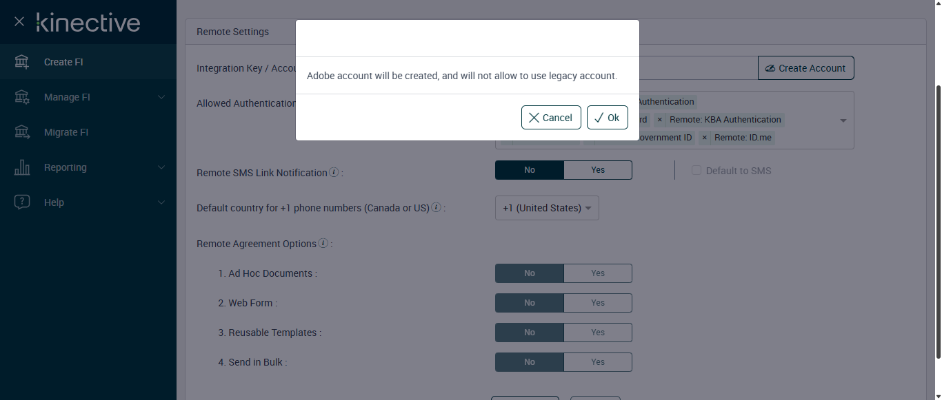The width and height of the screenshot is (942, 400).
Task: Expand the Manage FI chevron
Action: point(161,97)
